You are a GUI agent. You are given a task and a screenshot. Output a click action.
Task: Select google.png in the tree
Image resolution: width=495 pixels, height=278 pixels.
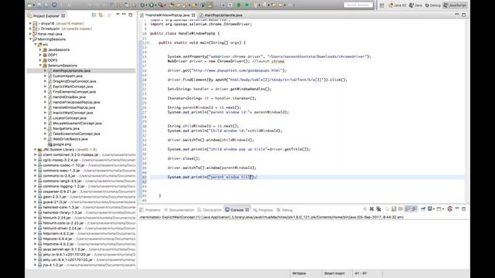[x=62, y=144]
